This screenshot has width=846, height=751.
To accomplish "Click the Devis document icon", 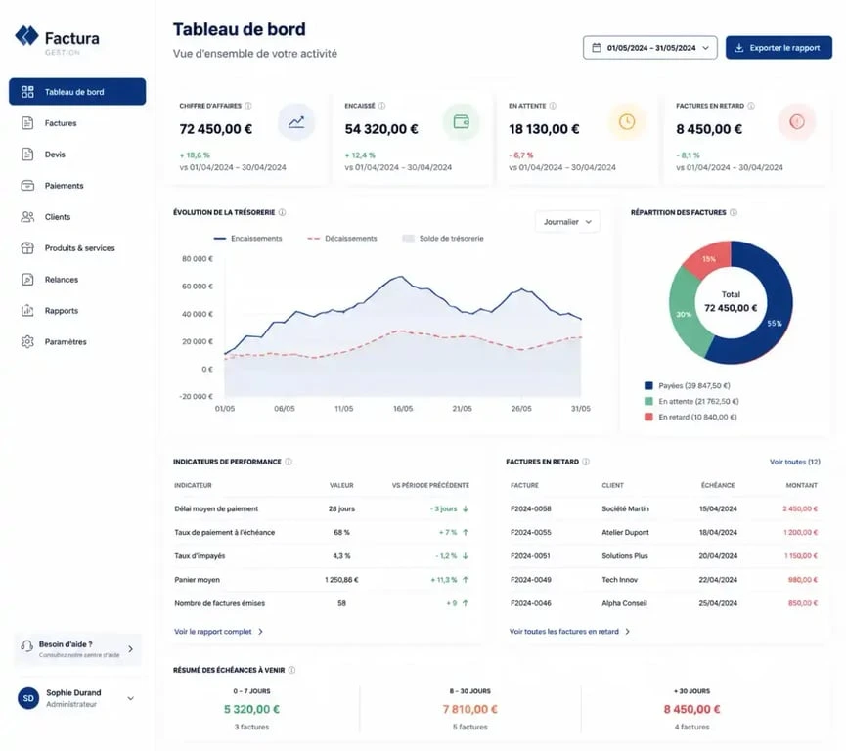I will pos(27,155).
